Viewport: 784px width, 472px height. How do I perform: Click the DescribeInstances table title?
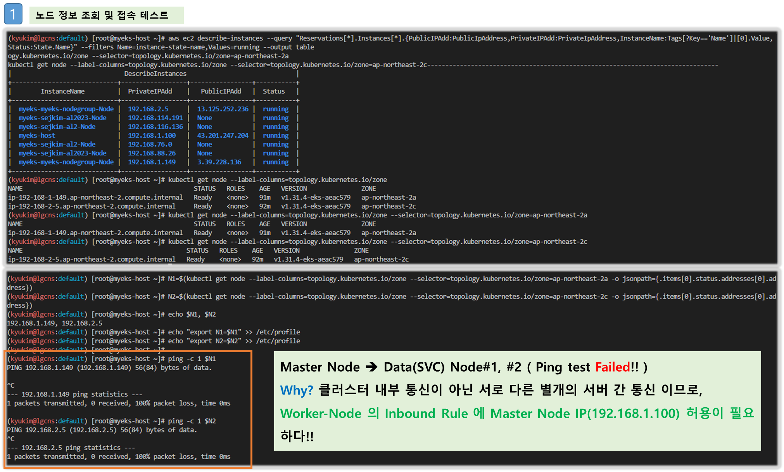point(155,74)
